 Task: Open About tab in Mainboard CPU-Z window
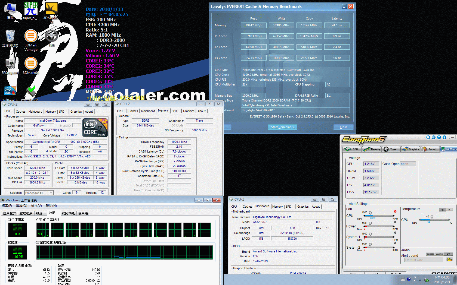(316, 207)
